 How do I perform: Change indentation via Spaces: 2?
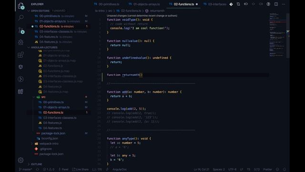click(x=219, y=170)
